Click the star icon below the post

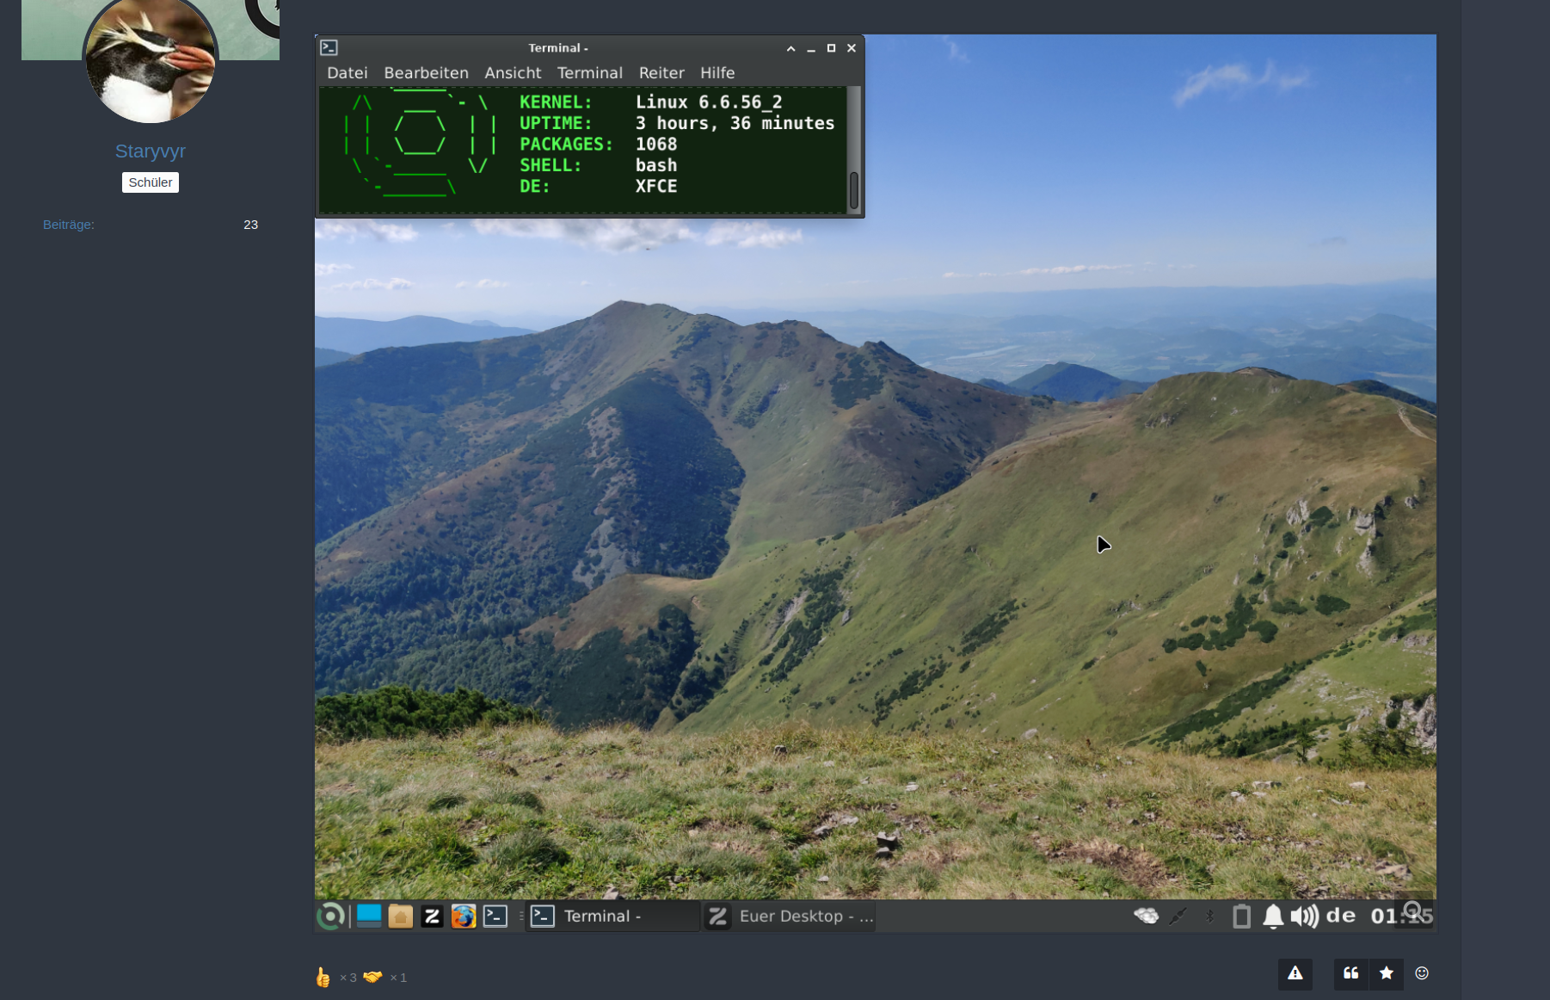pos(1386,973)
